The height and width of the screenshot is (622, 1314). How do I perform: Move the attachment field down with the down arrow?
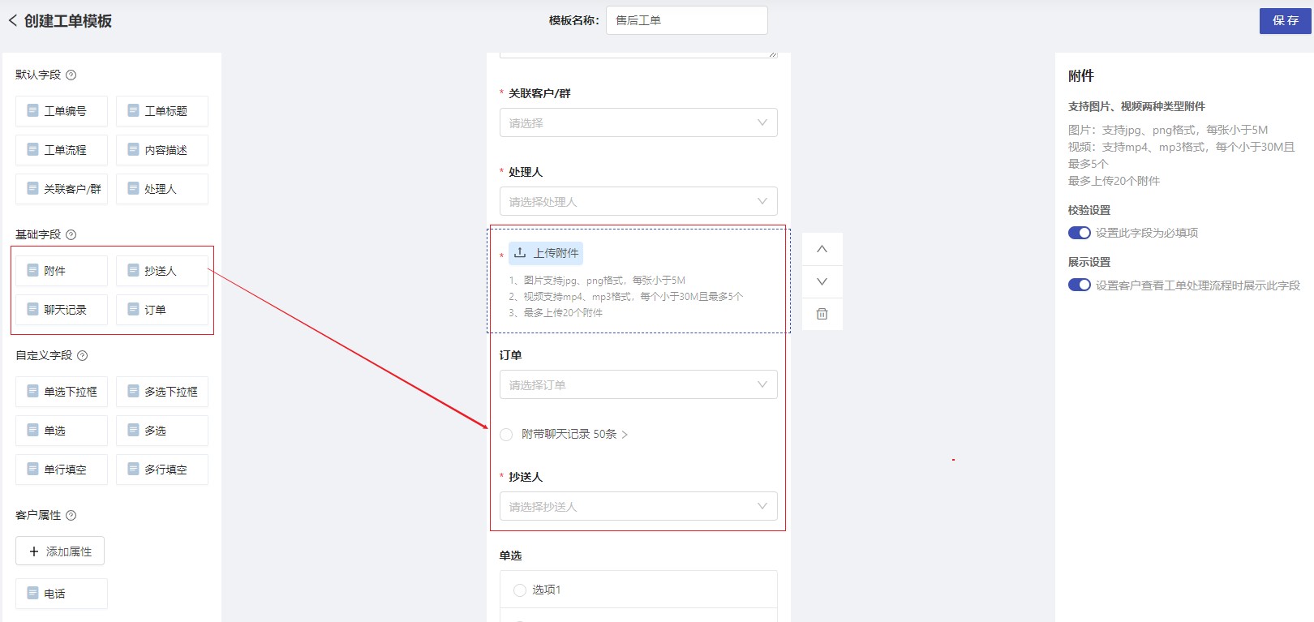[x=822, y=281]
